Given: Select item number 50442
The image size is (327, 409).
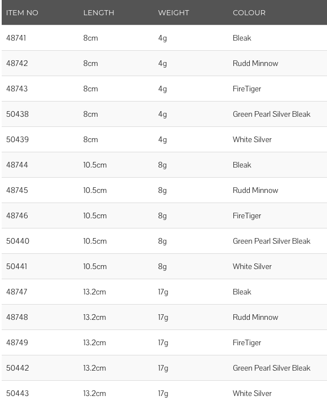Looking at the screenshot, I should [x=17, y=368].
